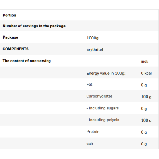The width and height of the screenshot is (159, 159).
Task: Select the 0 g salt value
Action: tap(144, 144)
